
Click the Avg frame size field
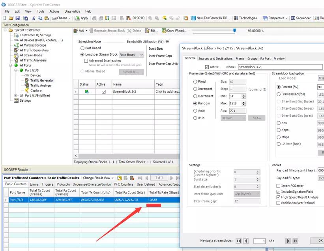[238, 111]
